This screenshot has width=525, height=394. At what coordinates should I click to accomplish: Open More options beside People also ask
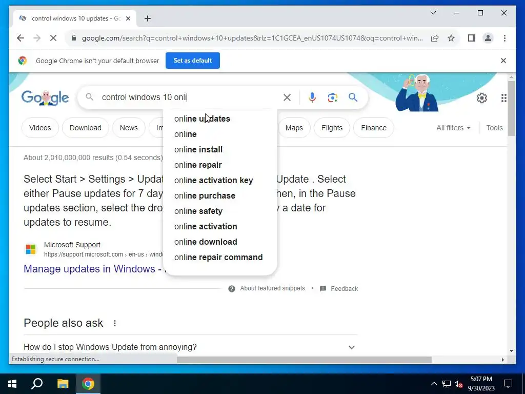pos(115,323)
